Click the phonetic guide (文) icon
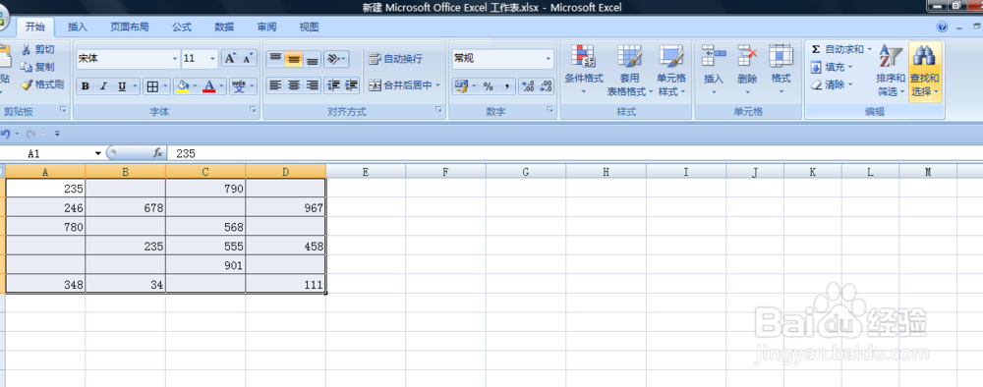This screenshot has width=983, height=387. (240, 87)
